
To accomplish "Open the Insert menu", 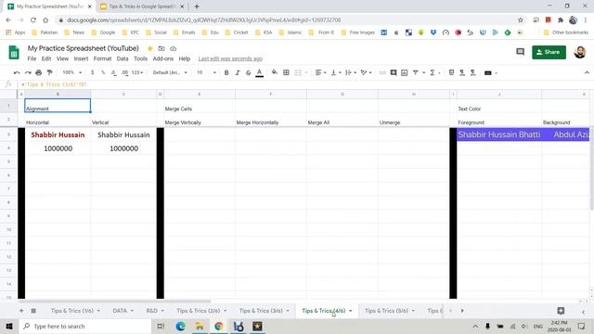I will tap(81, 58).
